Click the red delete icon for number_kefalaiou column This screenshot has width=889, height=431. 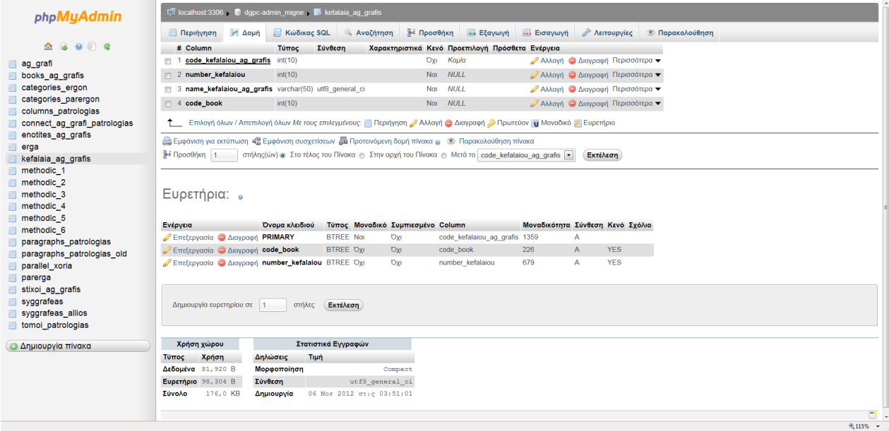point(572,75)
